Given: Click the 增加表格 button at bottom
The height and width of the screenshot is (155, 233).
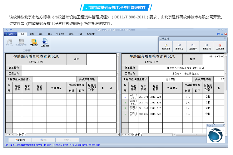Looking at the screenshot, I should (x=20, y=140).
